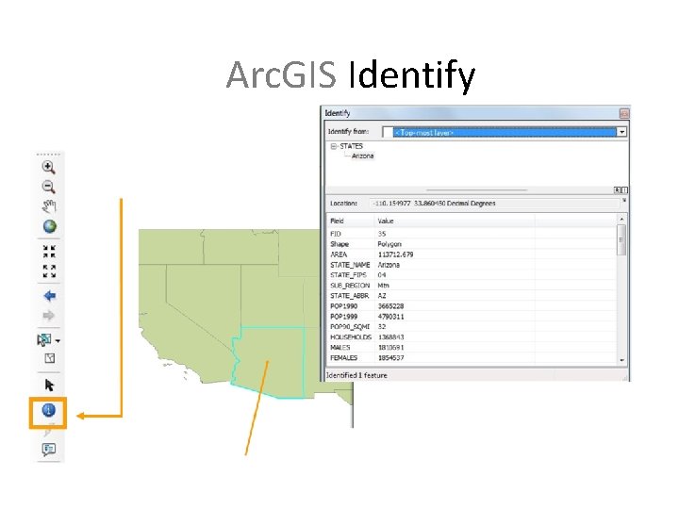Activate the Identify tool
The height and width of the screenshot is (509, 679).
tap(48, 410)
